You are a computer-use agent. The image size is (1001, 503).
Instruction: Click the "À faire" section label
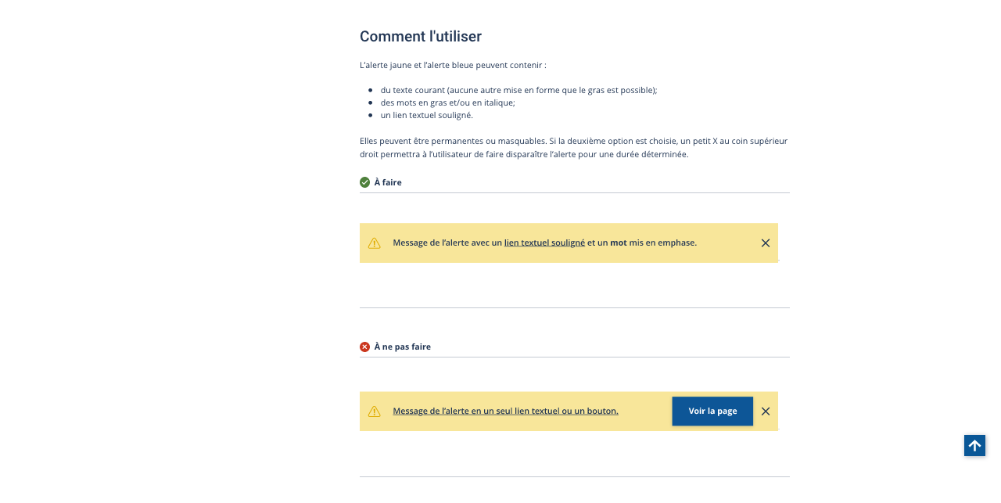(388, 182)
